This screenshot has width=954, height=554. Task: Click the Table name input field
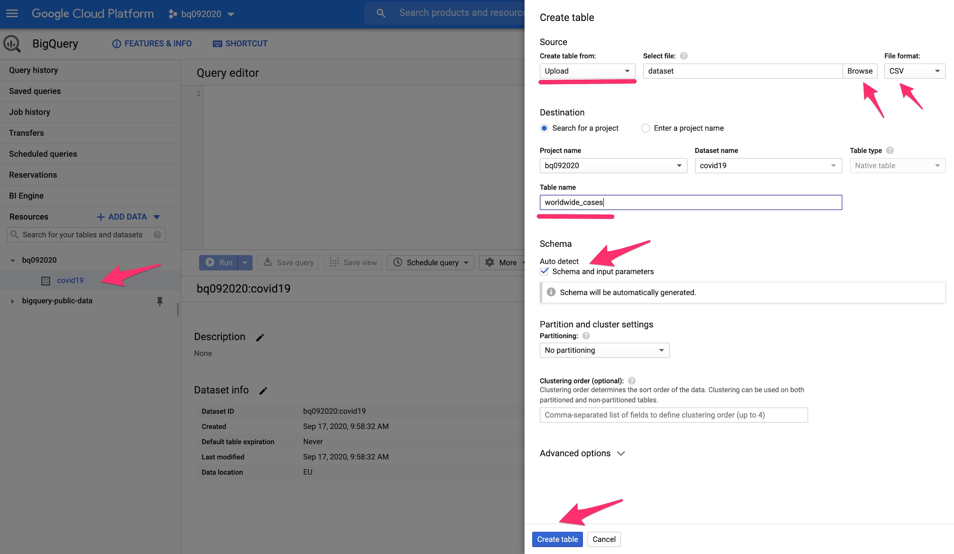tap(690, 202)
